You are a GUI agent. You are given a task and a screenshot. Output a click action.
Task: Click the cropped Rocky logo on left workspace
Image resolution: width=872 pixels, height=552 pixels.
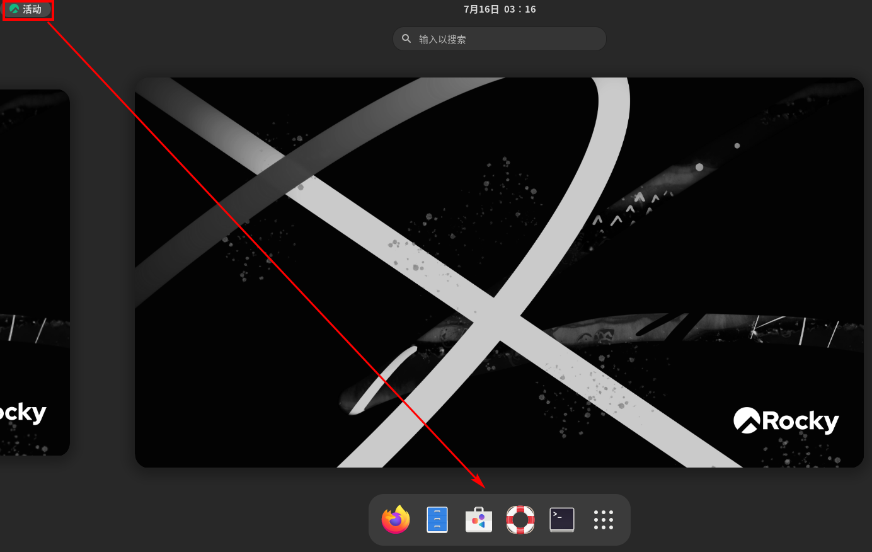pyautogui.click(x=23, y=413)
